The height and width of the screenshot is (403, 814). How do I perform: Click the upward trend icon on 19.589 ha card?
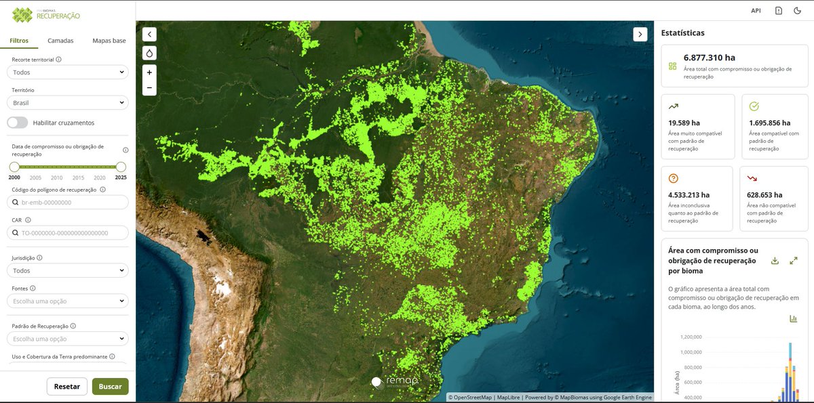point(673,106)
